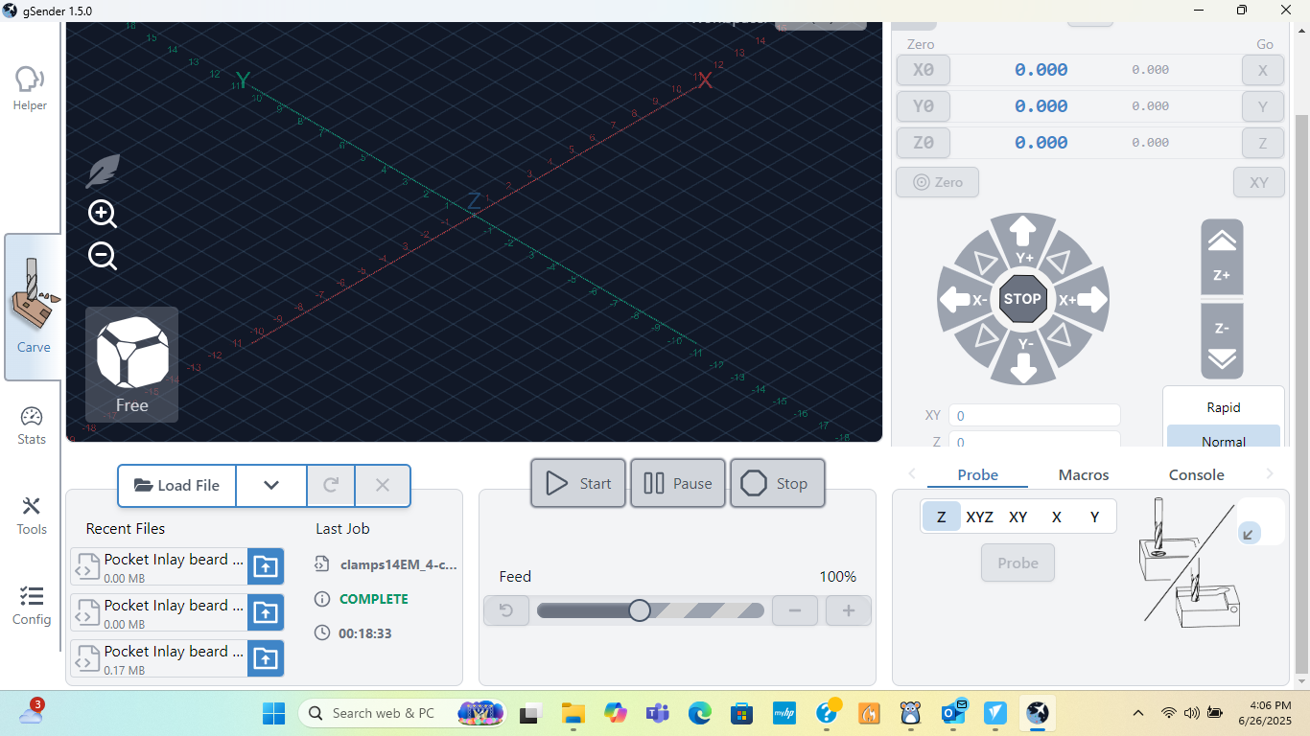Switch to the Macros tab
The height and width of the screenshot is (736, 1310).
[1083, 473]
